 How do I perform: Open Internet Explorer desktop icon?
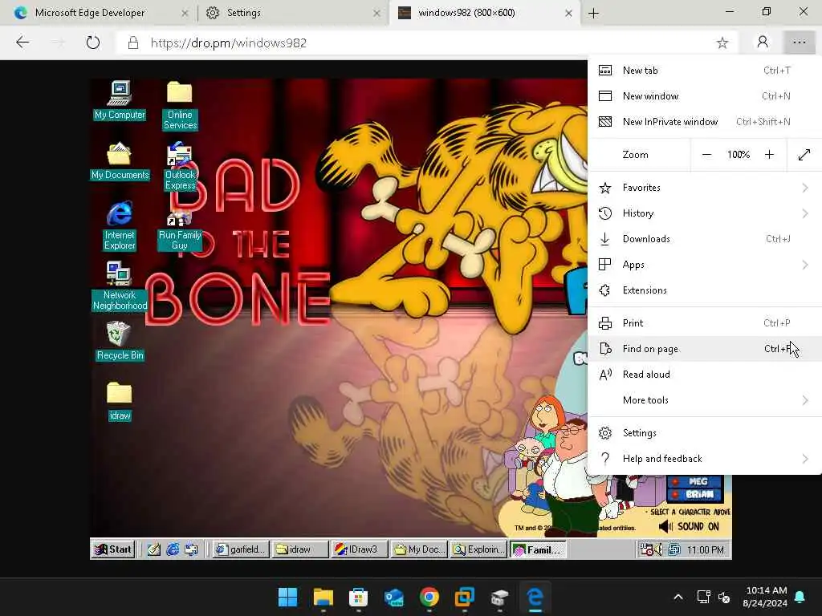tap(120, 225)
